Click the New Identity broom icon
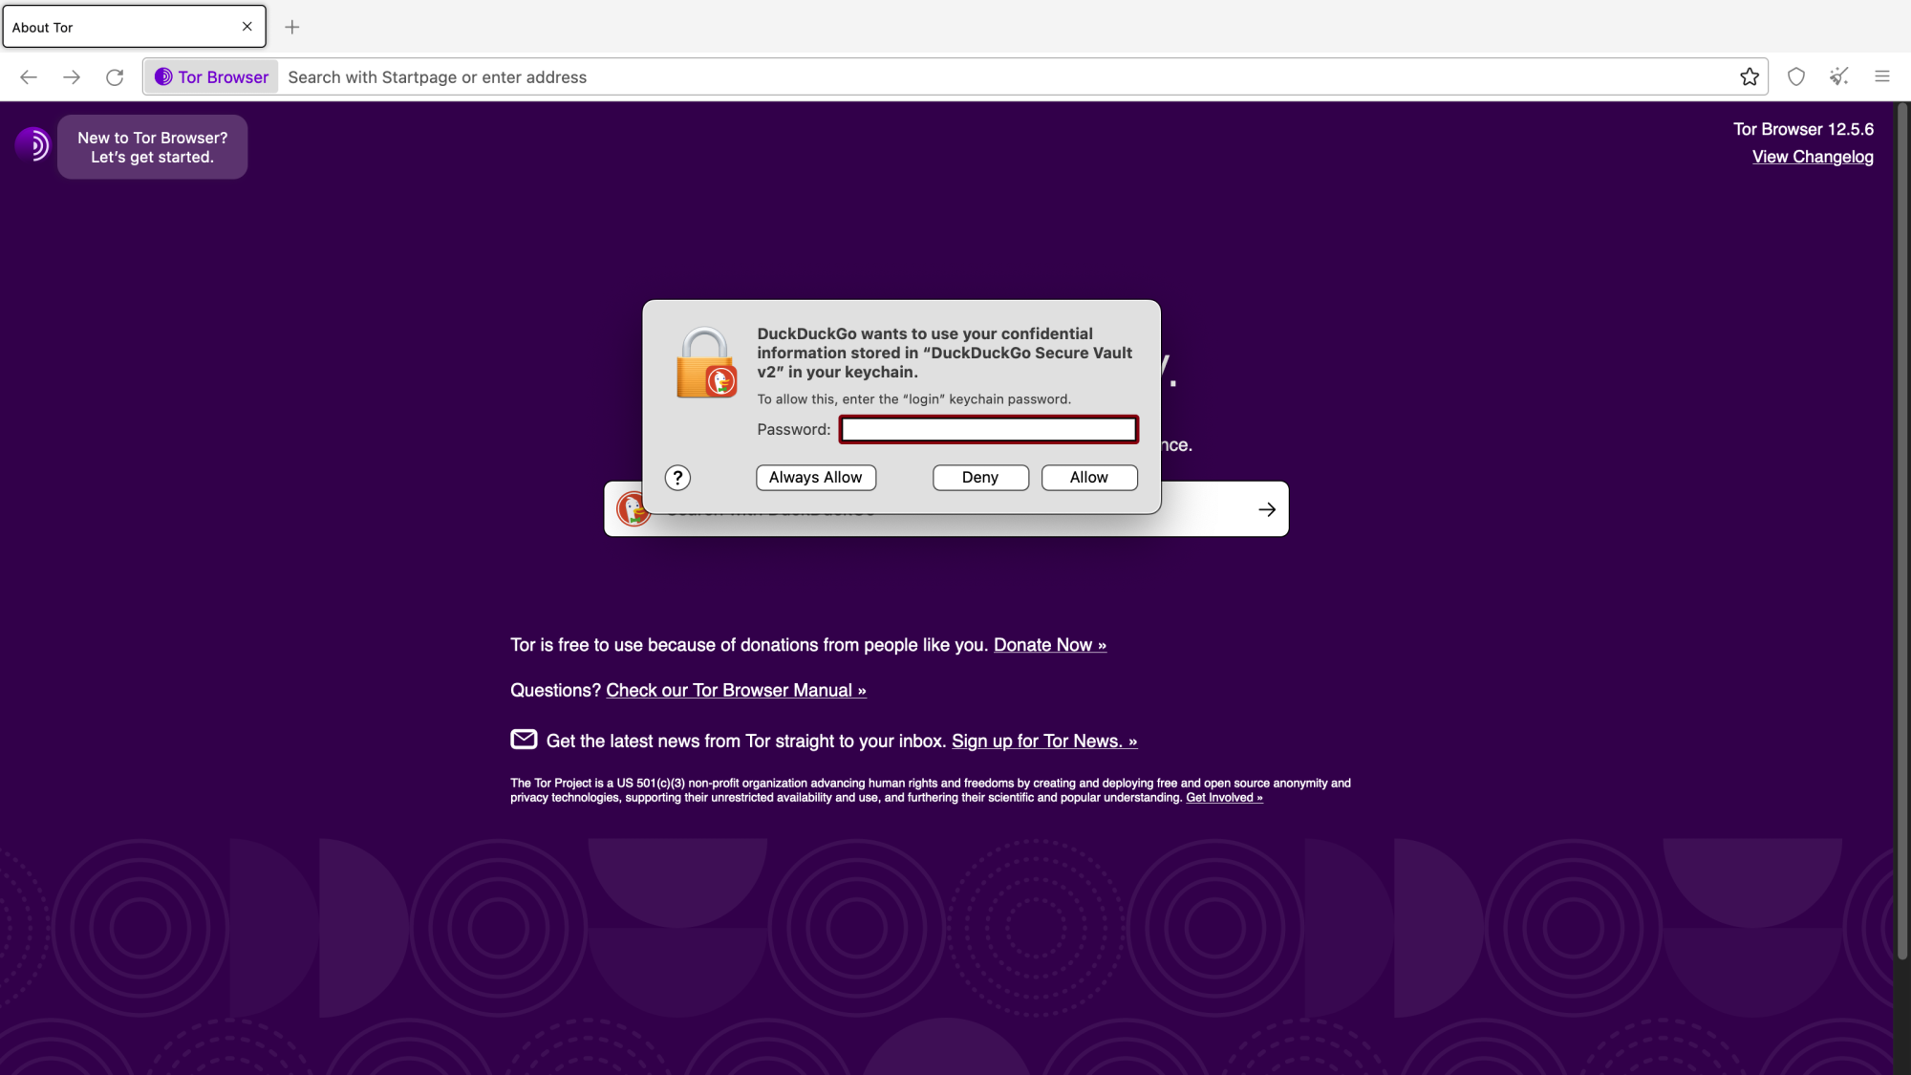Screen dimensions: 1911x1075 point(1838,77)
